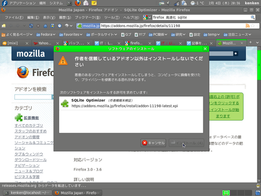Open the bookmarks toolbar button icon

53,26
